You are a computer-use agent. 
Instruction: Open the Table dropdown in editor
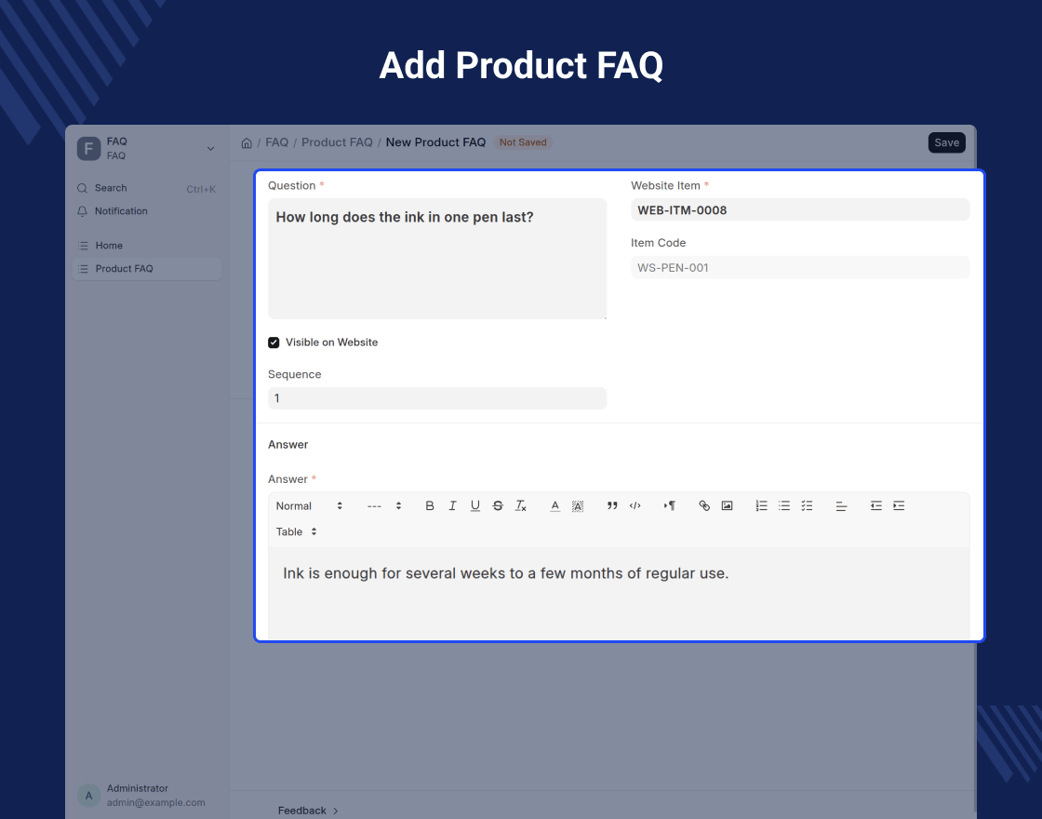pos(297,531)
